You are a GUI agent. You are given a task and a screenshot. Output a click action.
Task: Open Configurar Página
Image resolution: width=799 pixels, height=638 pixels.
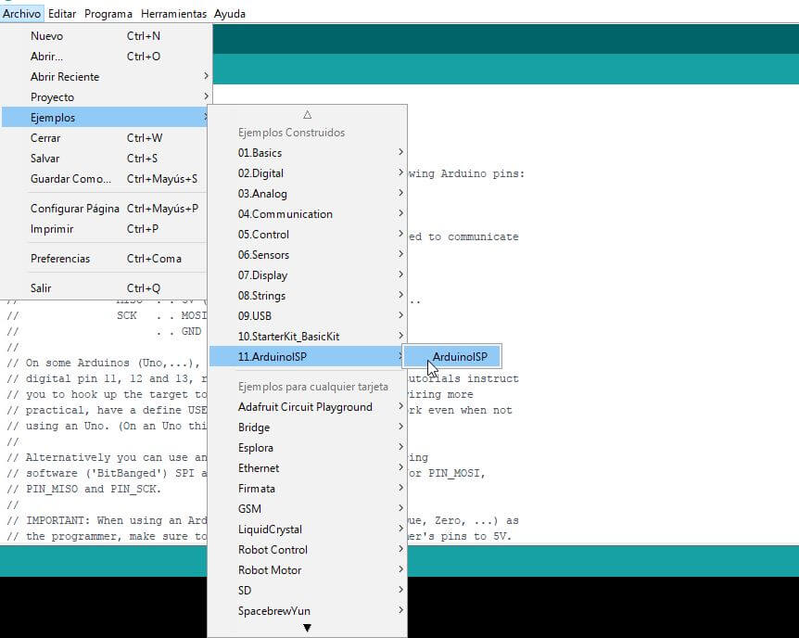click(x=106, y=209)
